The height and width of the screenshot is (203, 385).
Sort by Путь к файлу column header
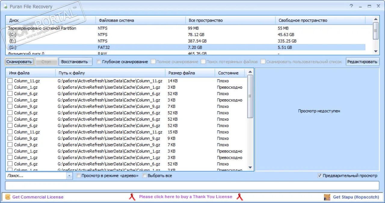110,73
